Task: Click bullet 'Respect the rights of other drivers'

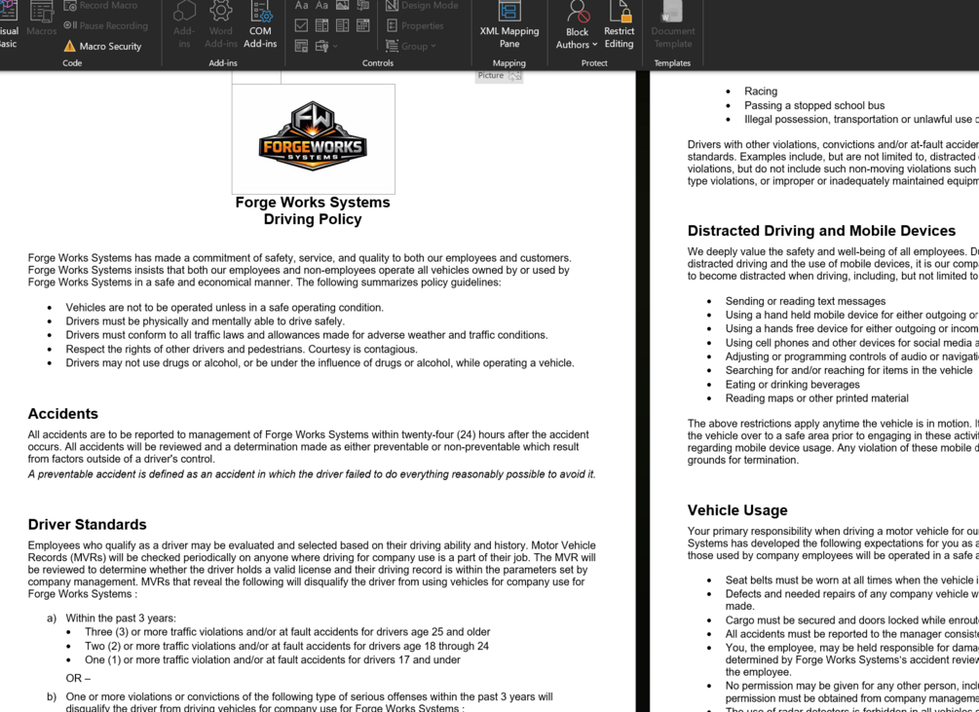Action: pyautogui.click(x=242, y=349)
